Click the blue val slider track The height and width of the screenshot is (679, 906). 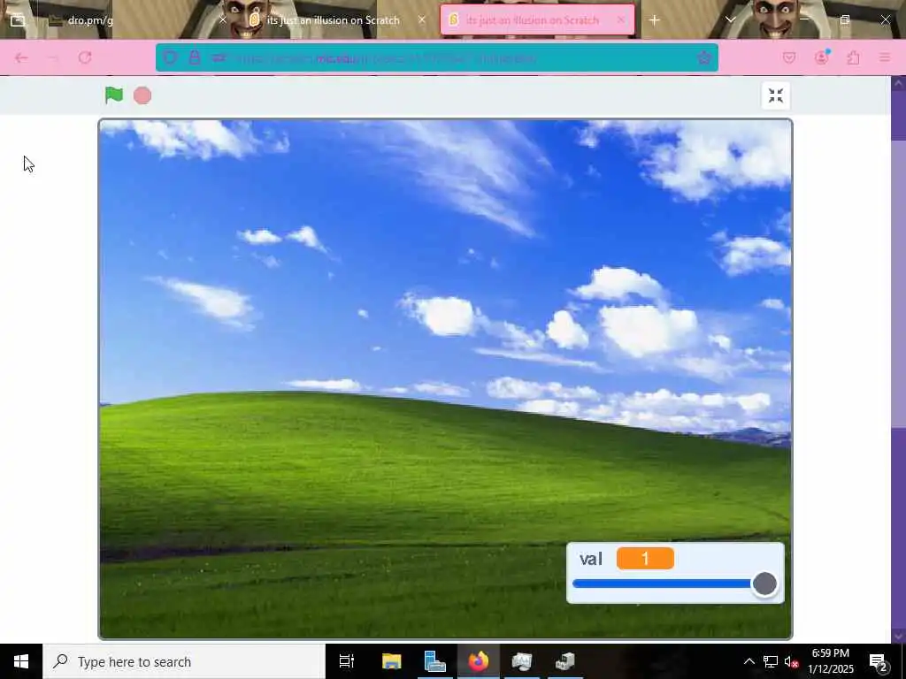[x=662, y=584]
